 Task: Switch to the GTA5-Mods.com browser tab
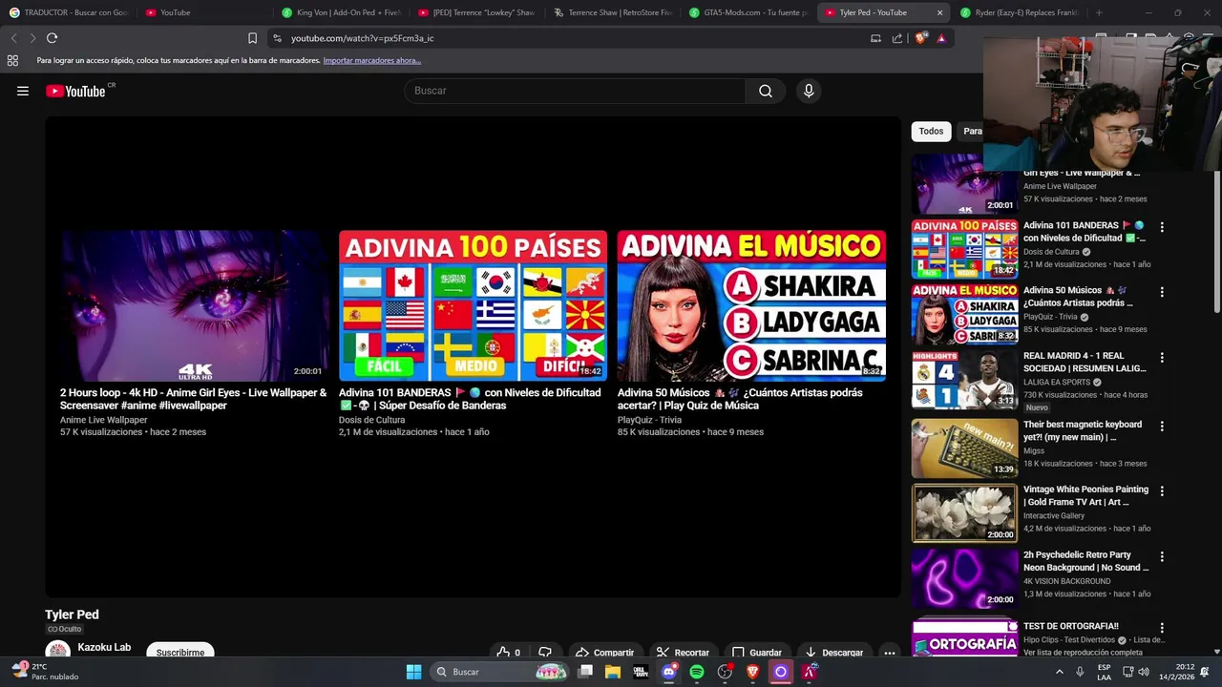[x=749, y=12]
